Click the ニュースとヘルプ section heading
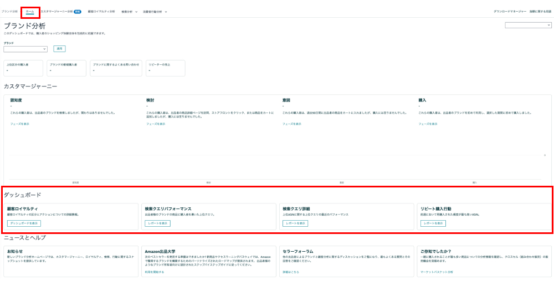This screenshot has width=554, height=285. [x=25, y=238]
